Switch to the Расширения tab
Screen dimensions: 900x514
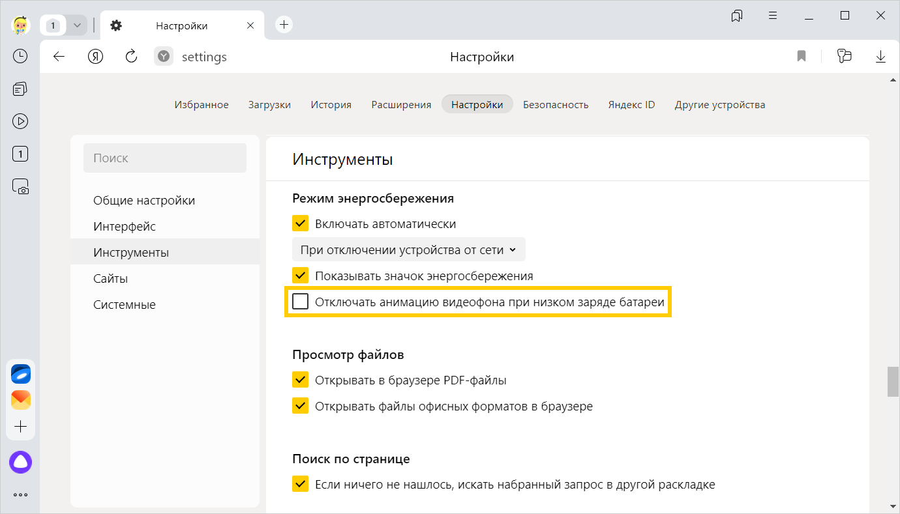(x=401, y=105)
